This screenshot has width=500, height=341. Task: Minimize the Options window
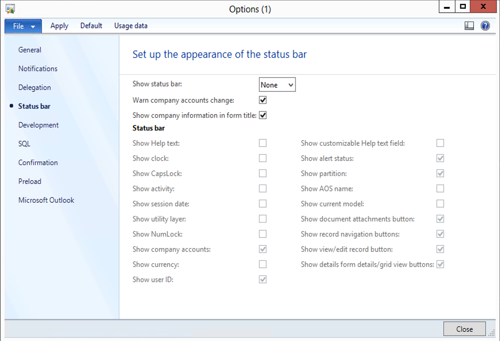446,7
